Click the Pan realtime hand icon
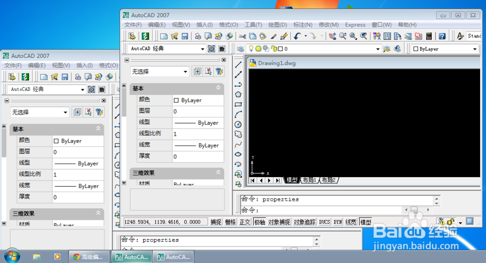 332,36
